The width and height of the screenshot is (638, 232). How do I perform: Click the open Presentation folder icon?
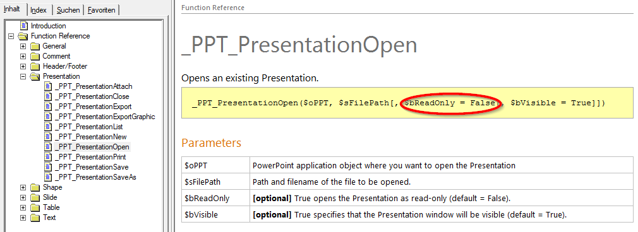(x=35, y=76)
